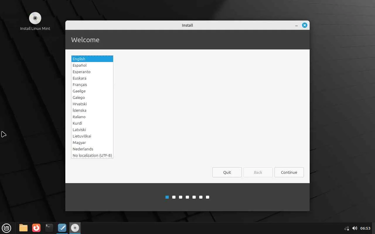
Task: Open Firefox from the taskbar
Action: pyautogui.click(x=36, y=228)
